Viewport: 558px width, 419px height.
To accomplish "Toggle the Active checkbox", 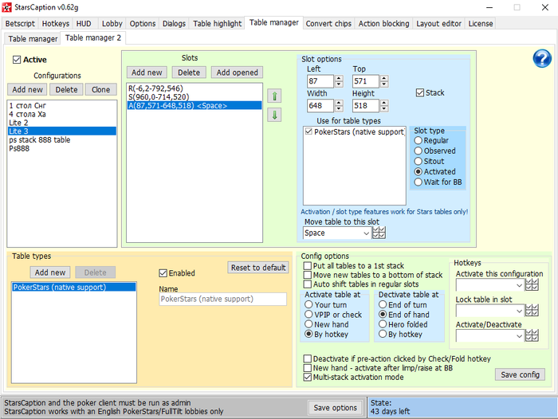I will point(17,60).
